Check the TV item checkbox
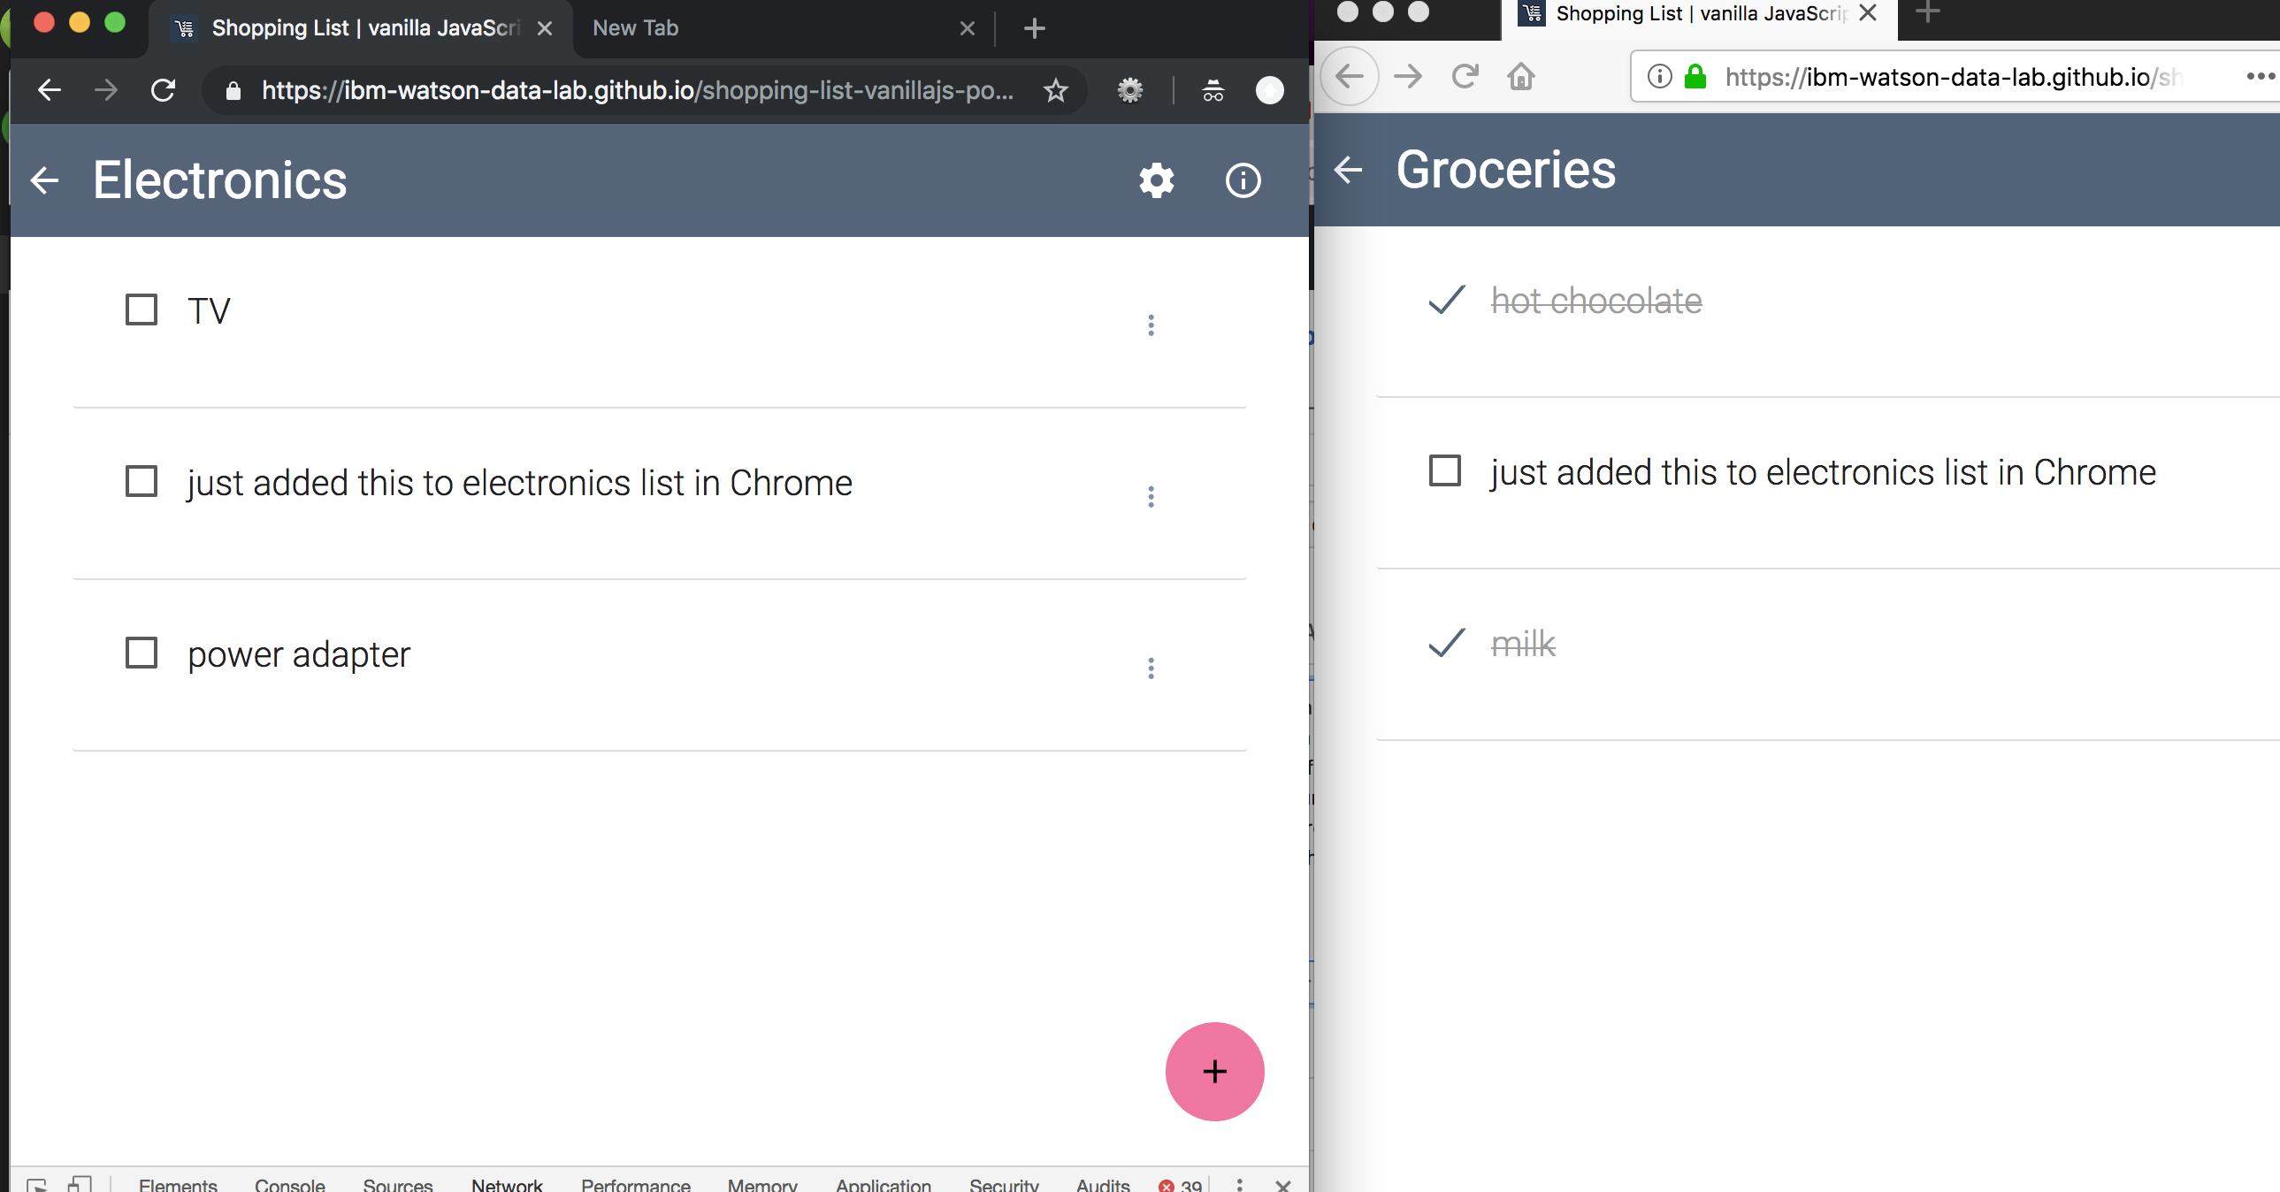Viewport: 2280px width, 1192px height. pyautogui.click(x=142, y=310)
